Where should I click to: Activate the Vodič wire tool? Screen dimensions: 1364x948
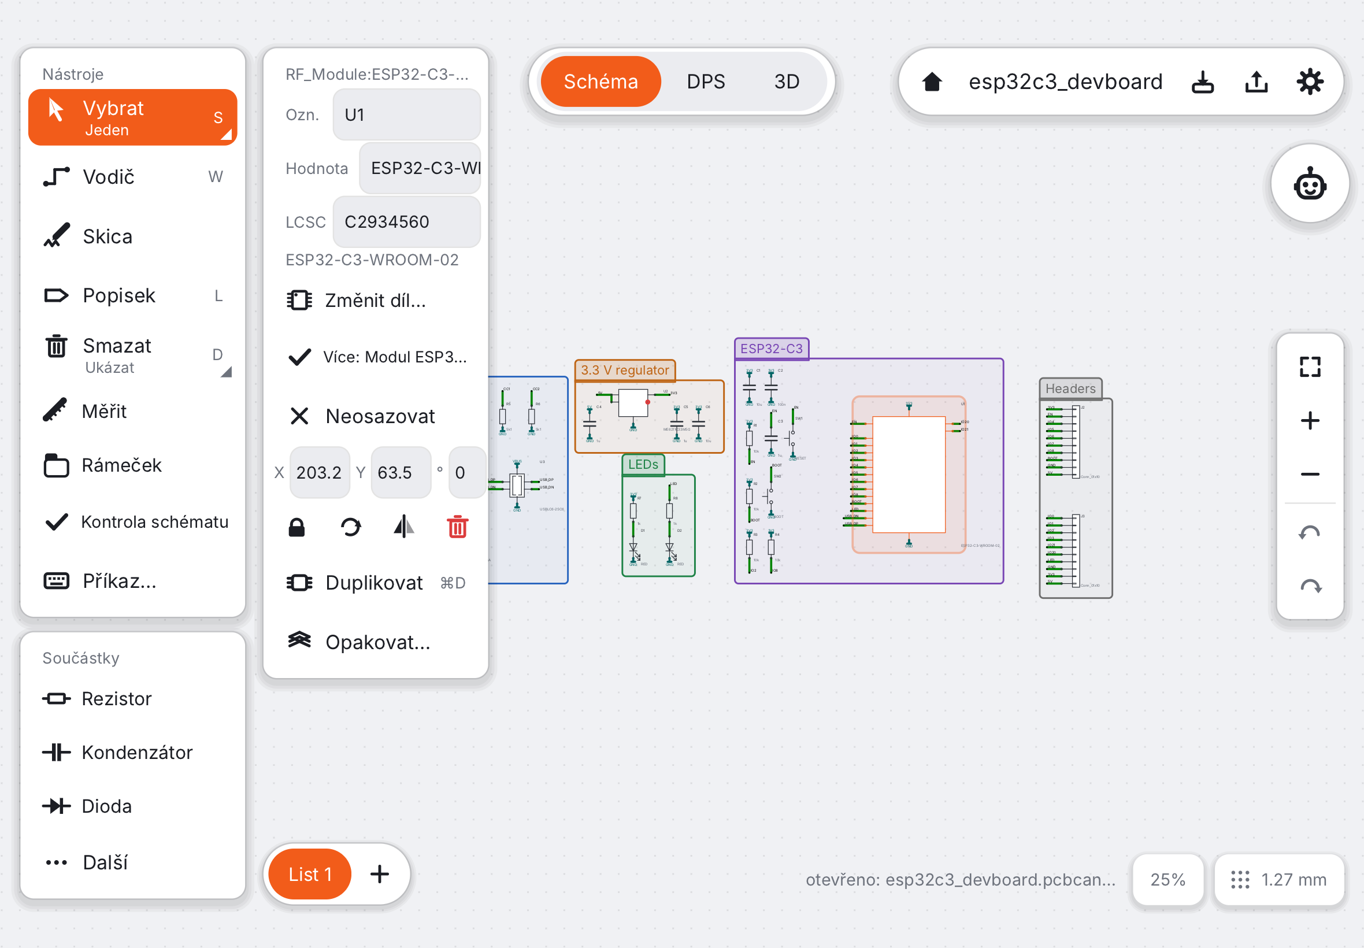(132, 177)
